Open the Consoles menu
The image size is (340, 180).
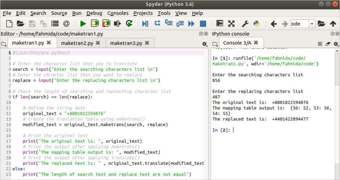point(118,13)
